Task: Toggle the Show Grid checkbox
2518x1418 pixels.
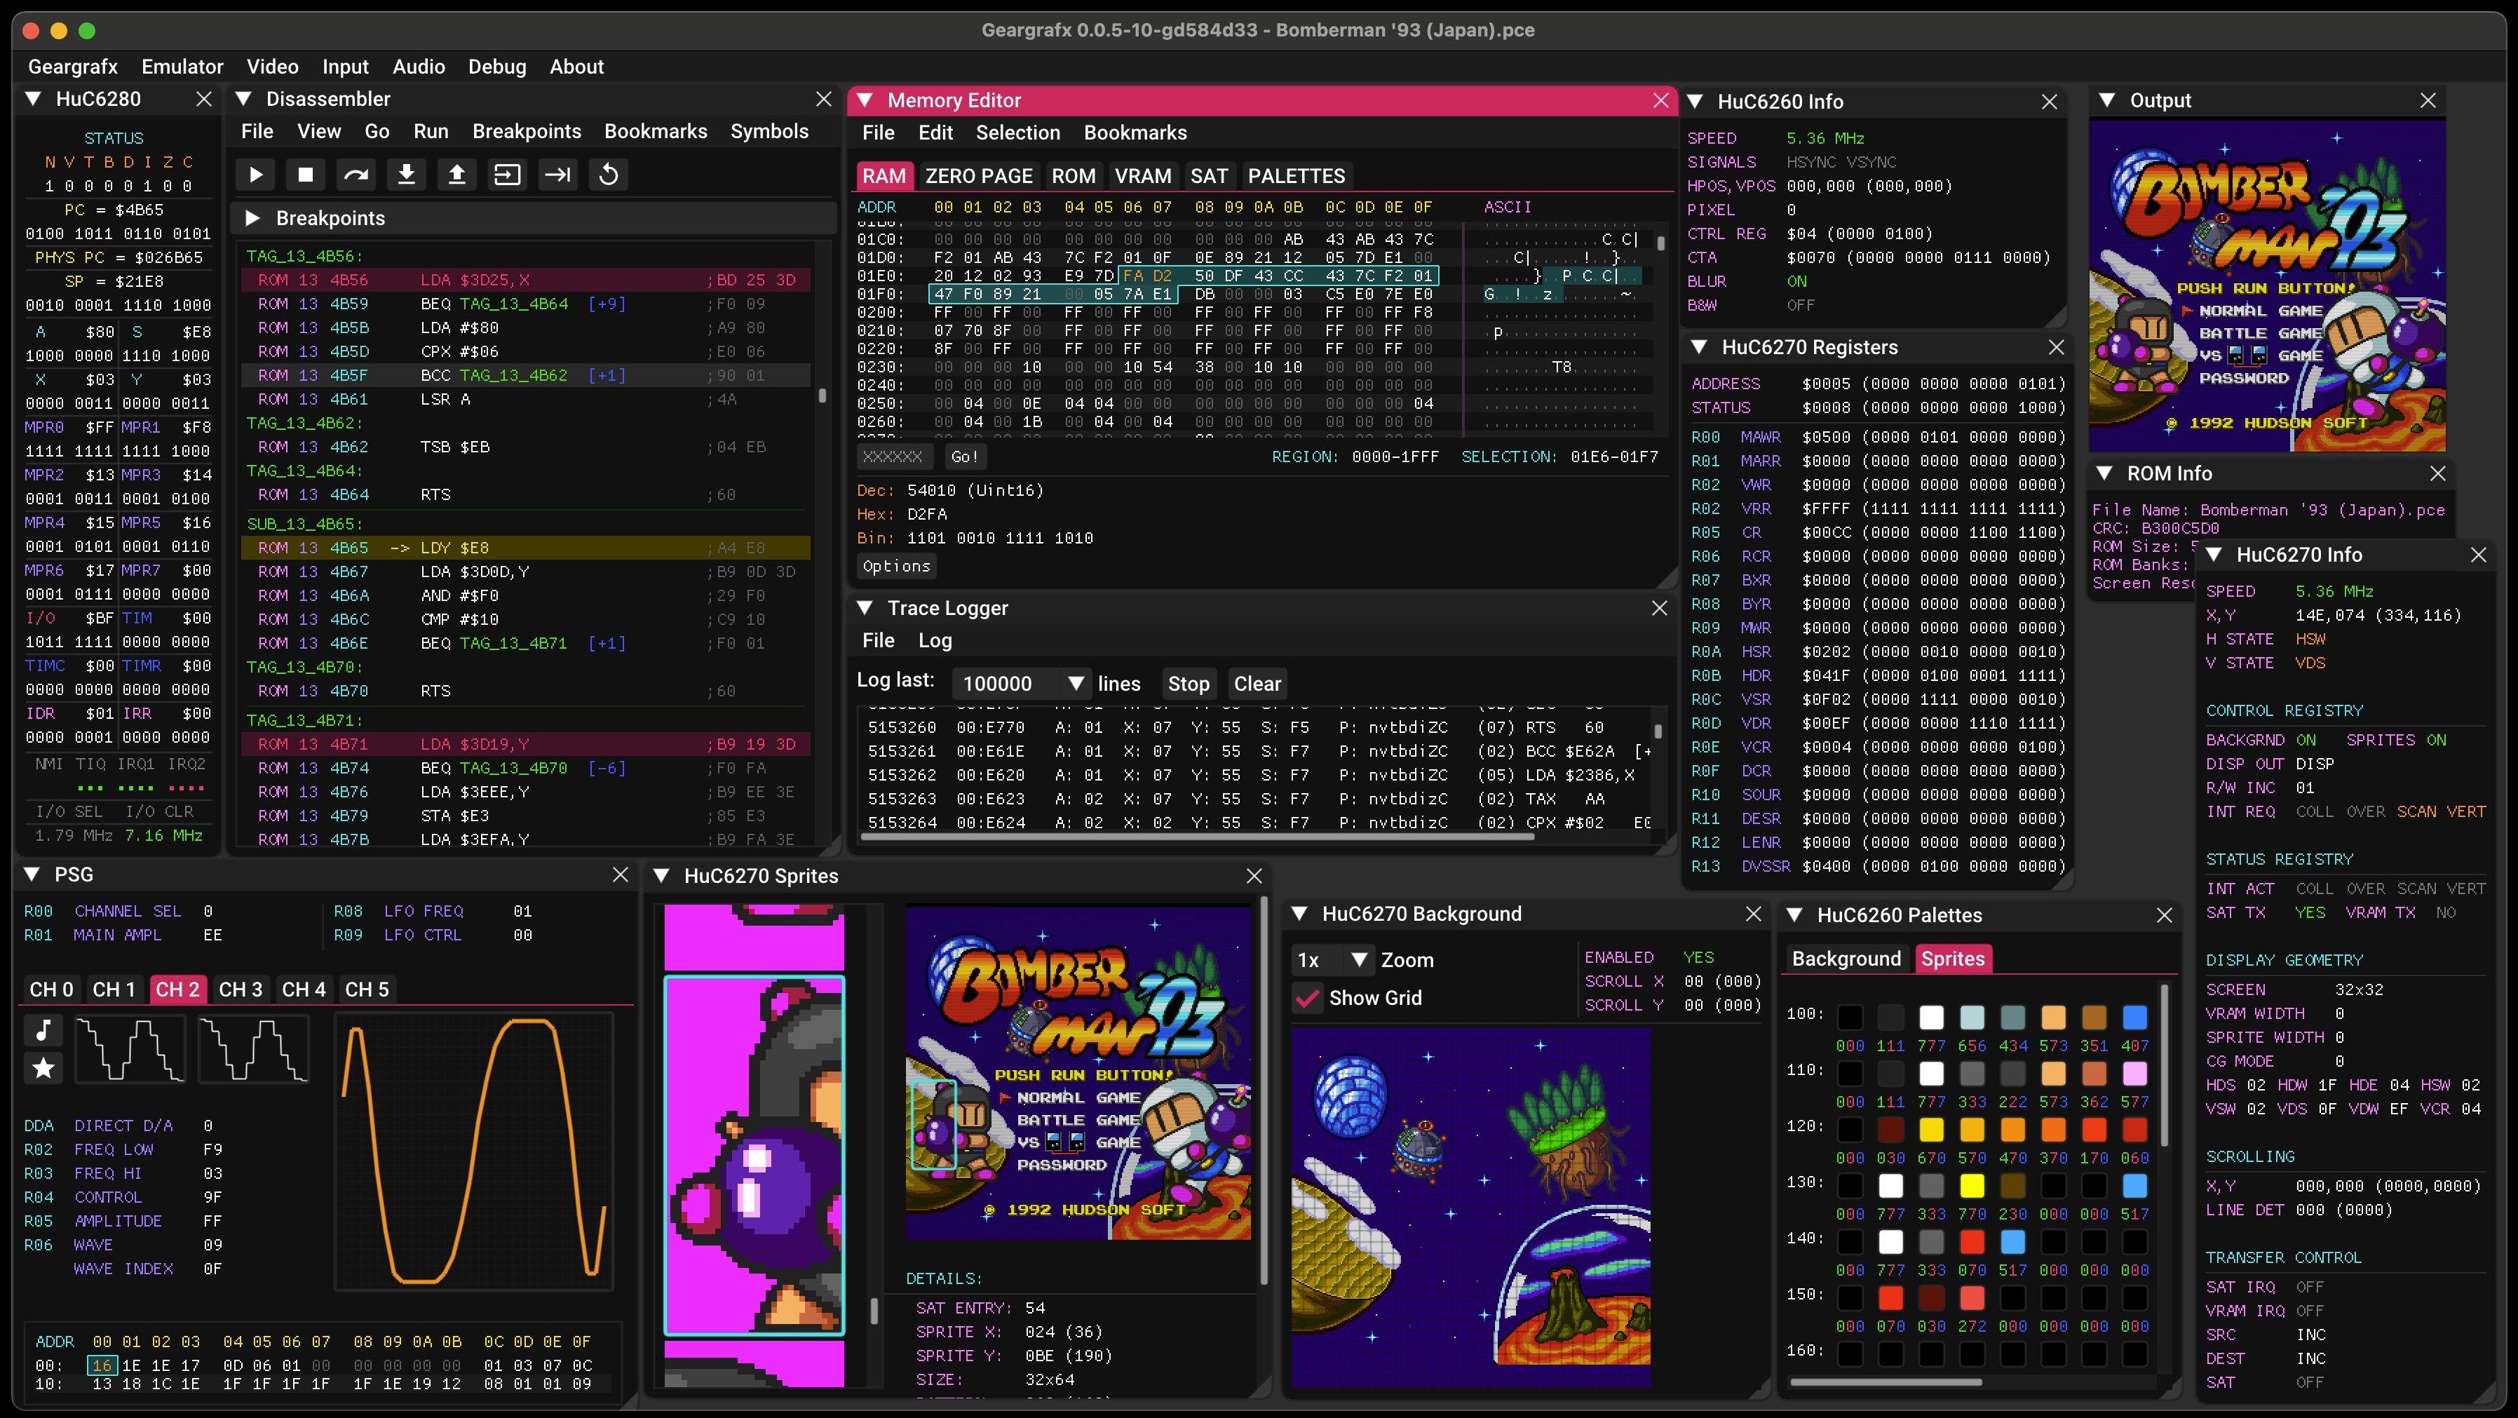Action: (1307, 999)
